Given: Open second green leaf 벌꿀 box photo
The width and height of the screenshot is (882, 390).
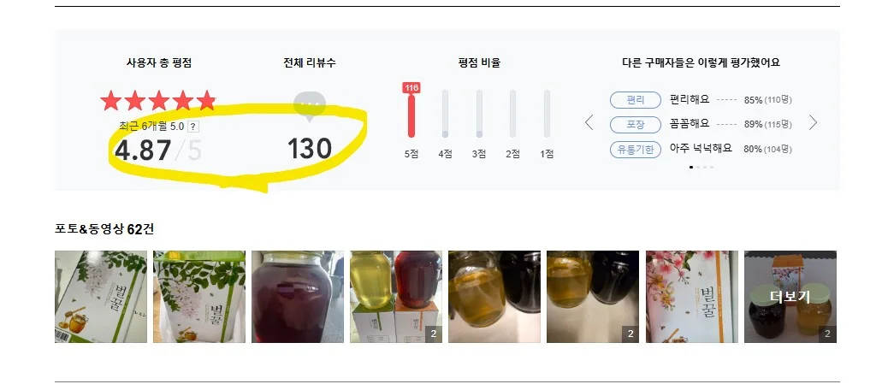Looking at the screenshot, I should click(199, 297).
